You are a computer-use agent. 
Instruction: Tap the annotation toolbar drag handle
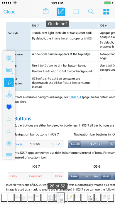(x=9, y=155)
